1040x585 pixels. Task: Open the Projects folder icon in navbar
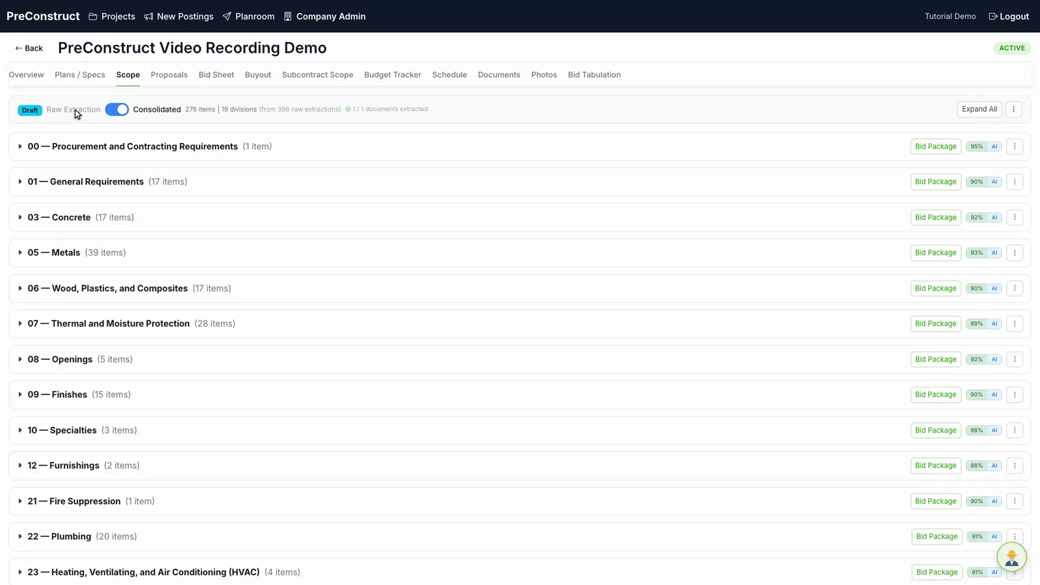(x=93, y=16)
